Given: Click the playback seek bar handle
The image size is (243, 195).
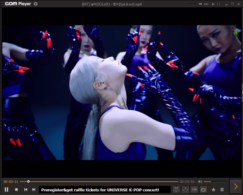Looking at the screenshot, I should coord(28,182).
